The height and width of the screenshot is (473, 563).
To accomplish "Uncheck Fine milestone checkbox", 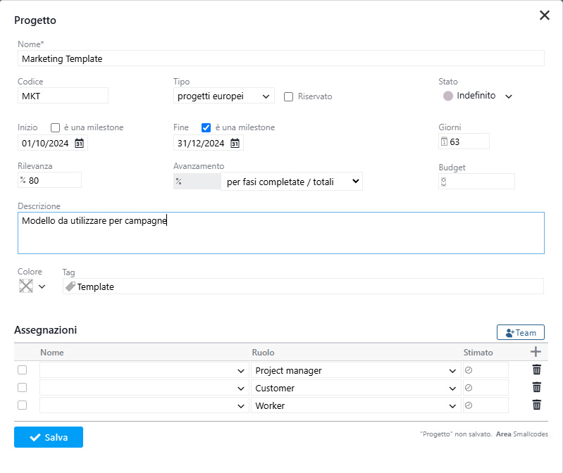I will [x=206, y=128].
